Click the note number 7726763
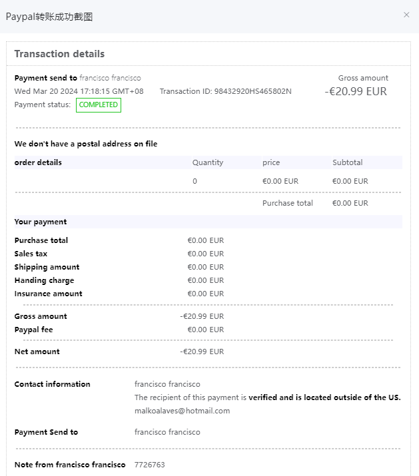The height and width of the screenshot is (476, 419). pyautogui.click(x=149, y=465)
